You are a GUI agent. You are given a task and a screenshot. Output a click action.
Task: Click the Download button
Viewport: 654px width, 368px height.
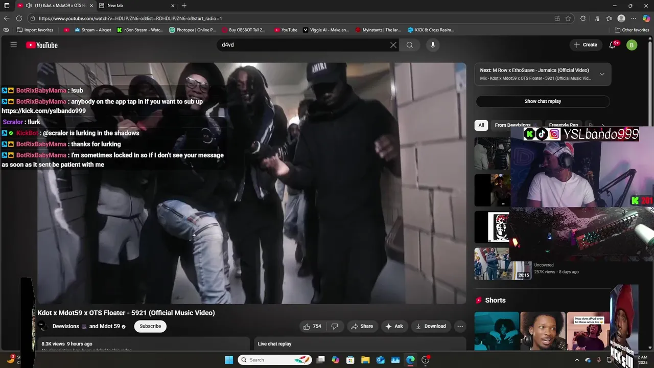click(431, 326)
